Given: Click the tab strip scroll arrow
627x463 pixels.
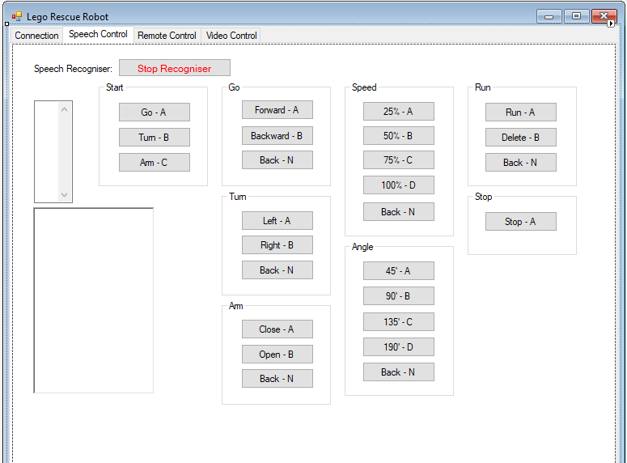Looking at the screenshot, I should (x=612, y=23).
